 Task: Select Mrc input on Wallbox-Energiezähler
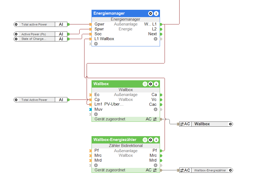98,155
